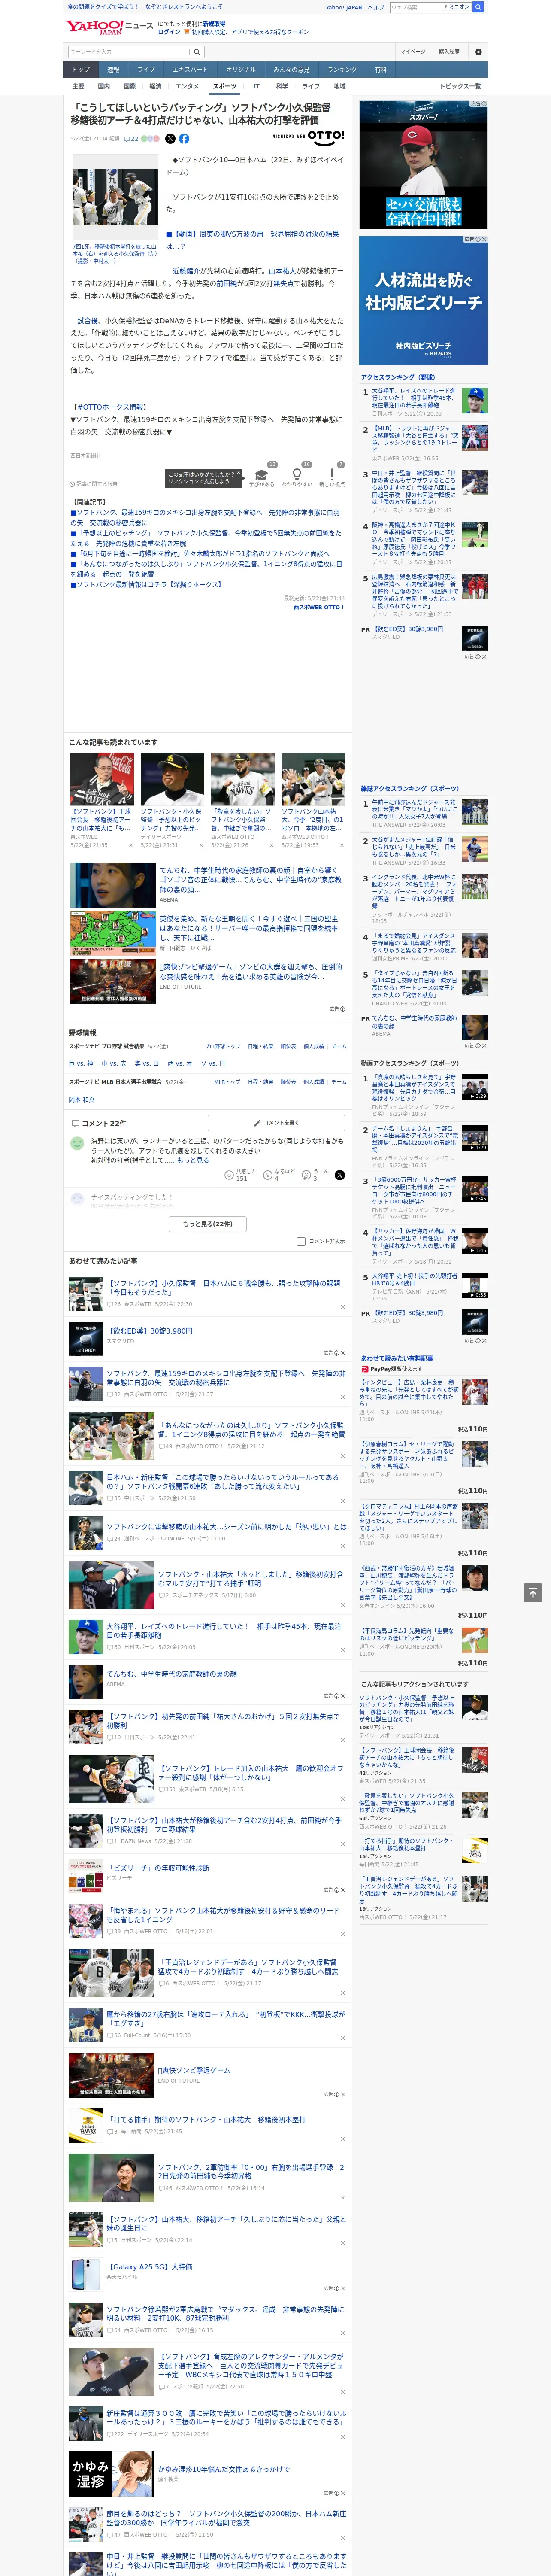The width and height of the screenshot is (551, 2576).
Task: React with わかりやすい lightbulb icon
Action: point(297,475)
